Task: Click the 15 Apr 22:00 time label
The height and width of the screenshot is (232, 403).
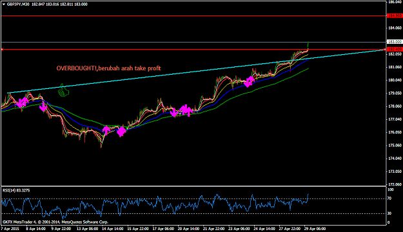Action: point(138,229)
